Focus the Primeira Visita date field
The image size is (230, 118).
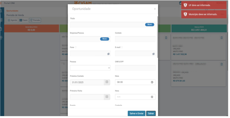point(87,97)
